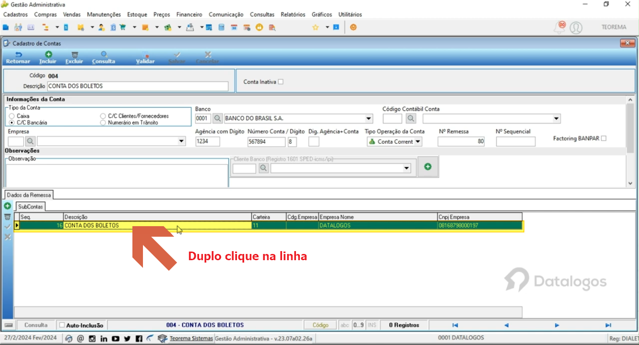
Task: Click the vertical scrollbar of Informações da Conta
Action: [x=631, y=141]
